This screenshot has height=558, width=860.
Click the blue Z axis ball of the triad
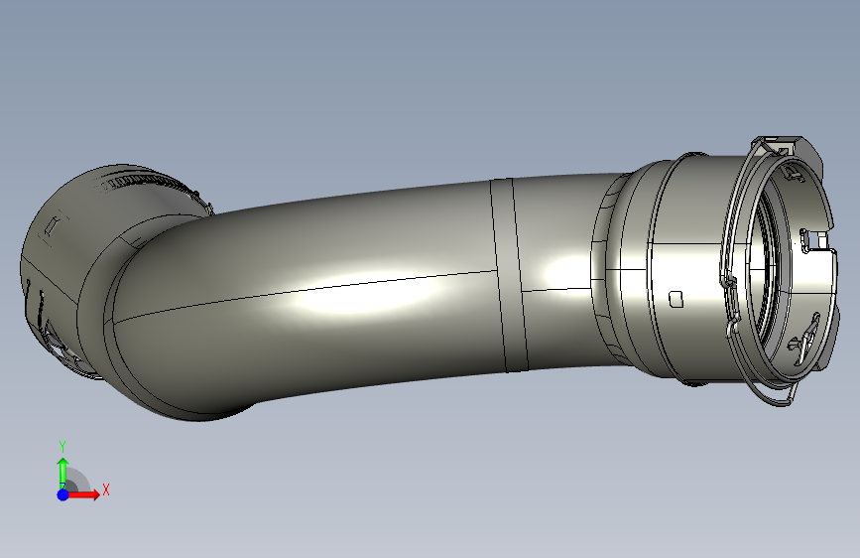pyautogui.click(x=63, y=494)
